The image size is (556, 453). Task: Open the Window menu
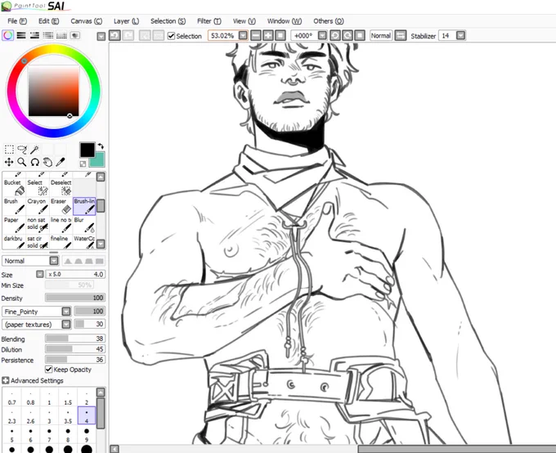pyautogui.click(x=285, y=21)
